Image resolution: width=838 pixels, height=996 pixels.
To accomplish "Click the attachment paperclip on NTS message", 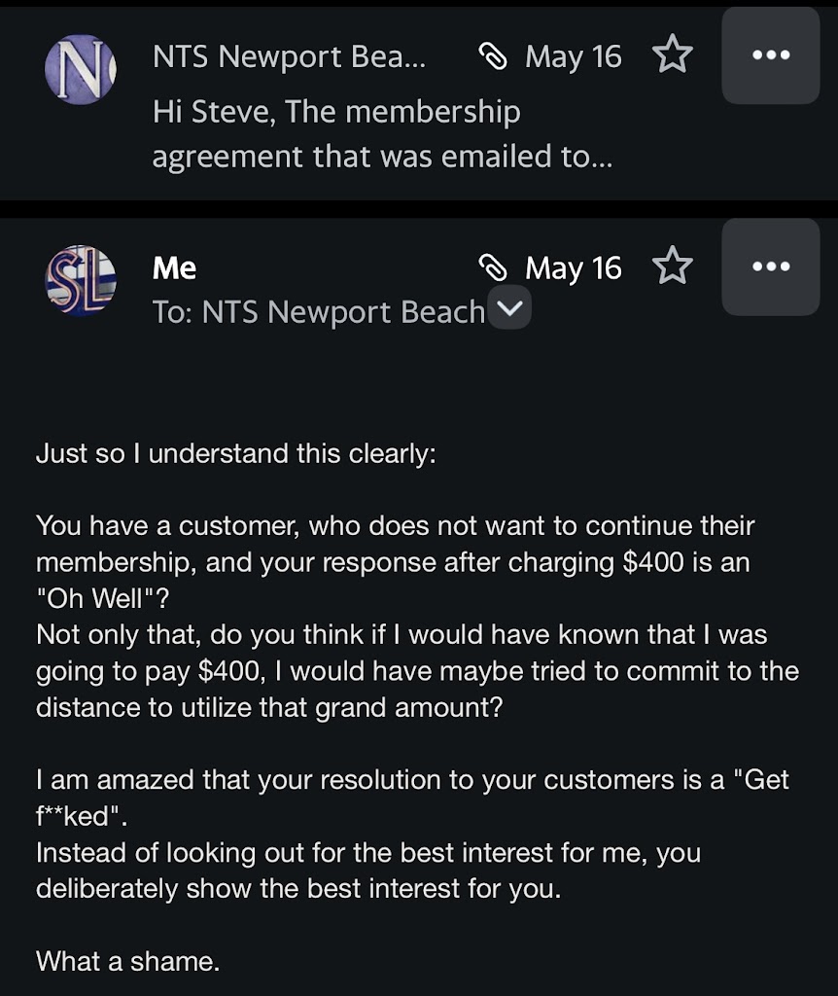I will (x=494, y=57).
